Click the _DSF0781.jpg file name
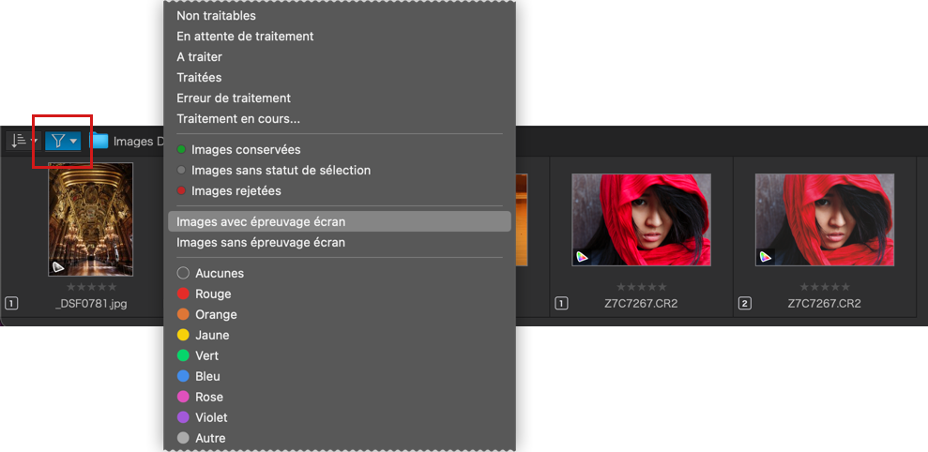Image resolution: width=928 pixels, height=452 pixels. point(91,304)
